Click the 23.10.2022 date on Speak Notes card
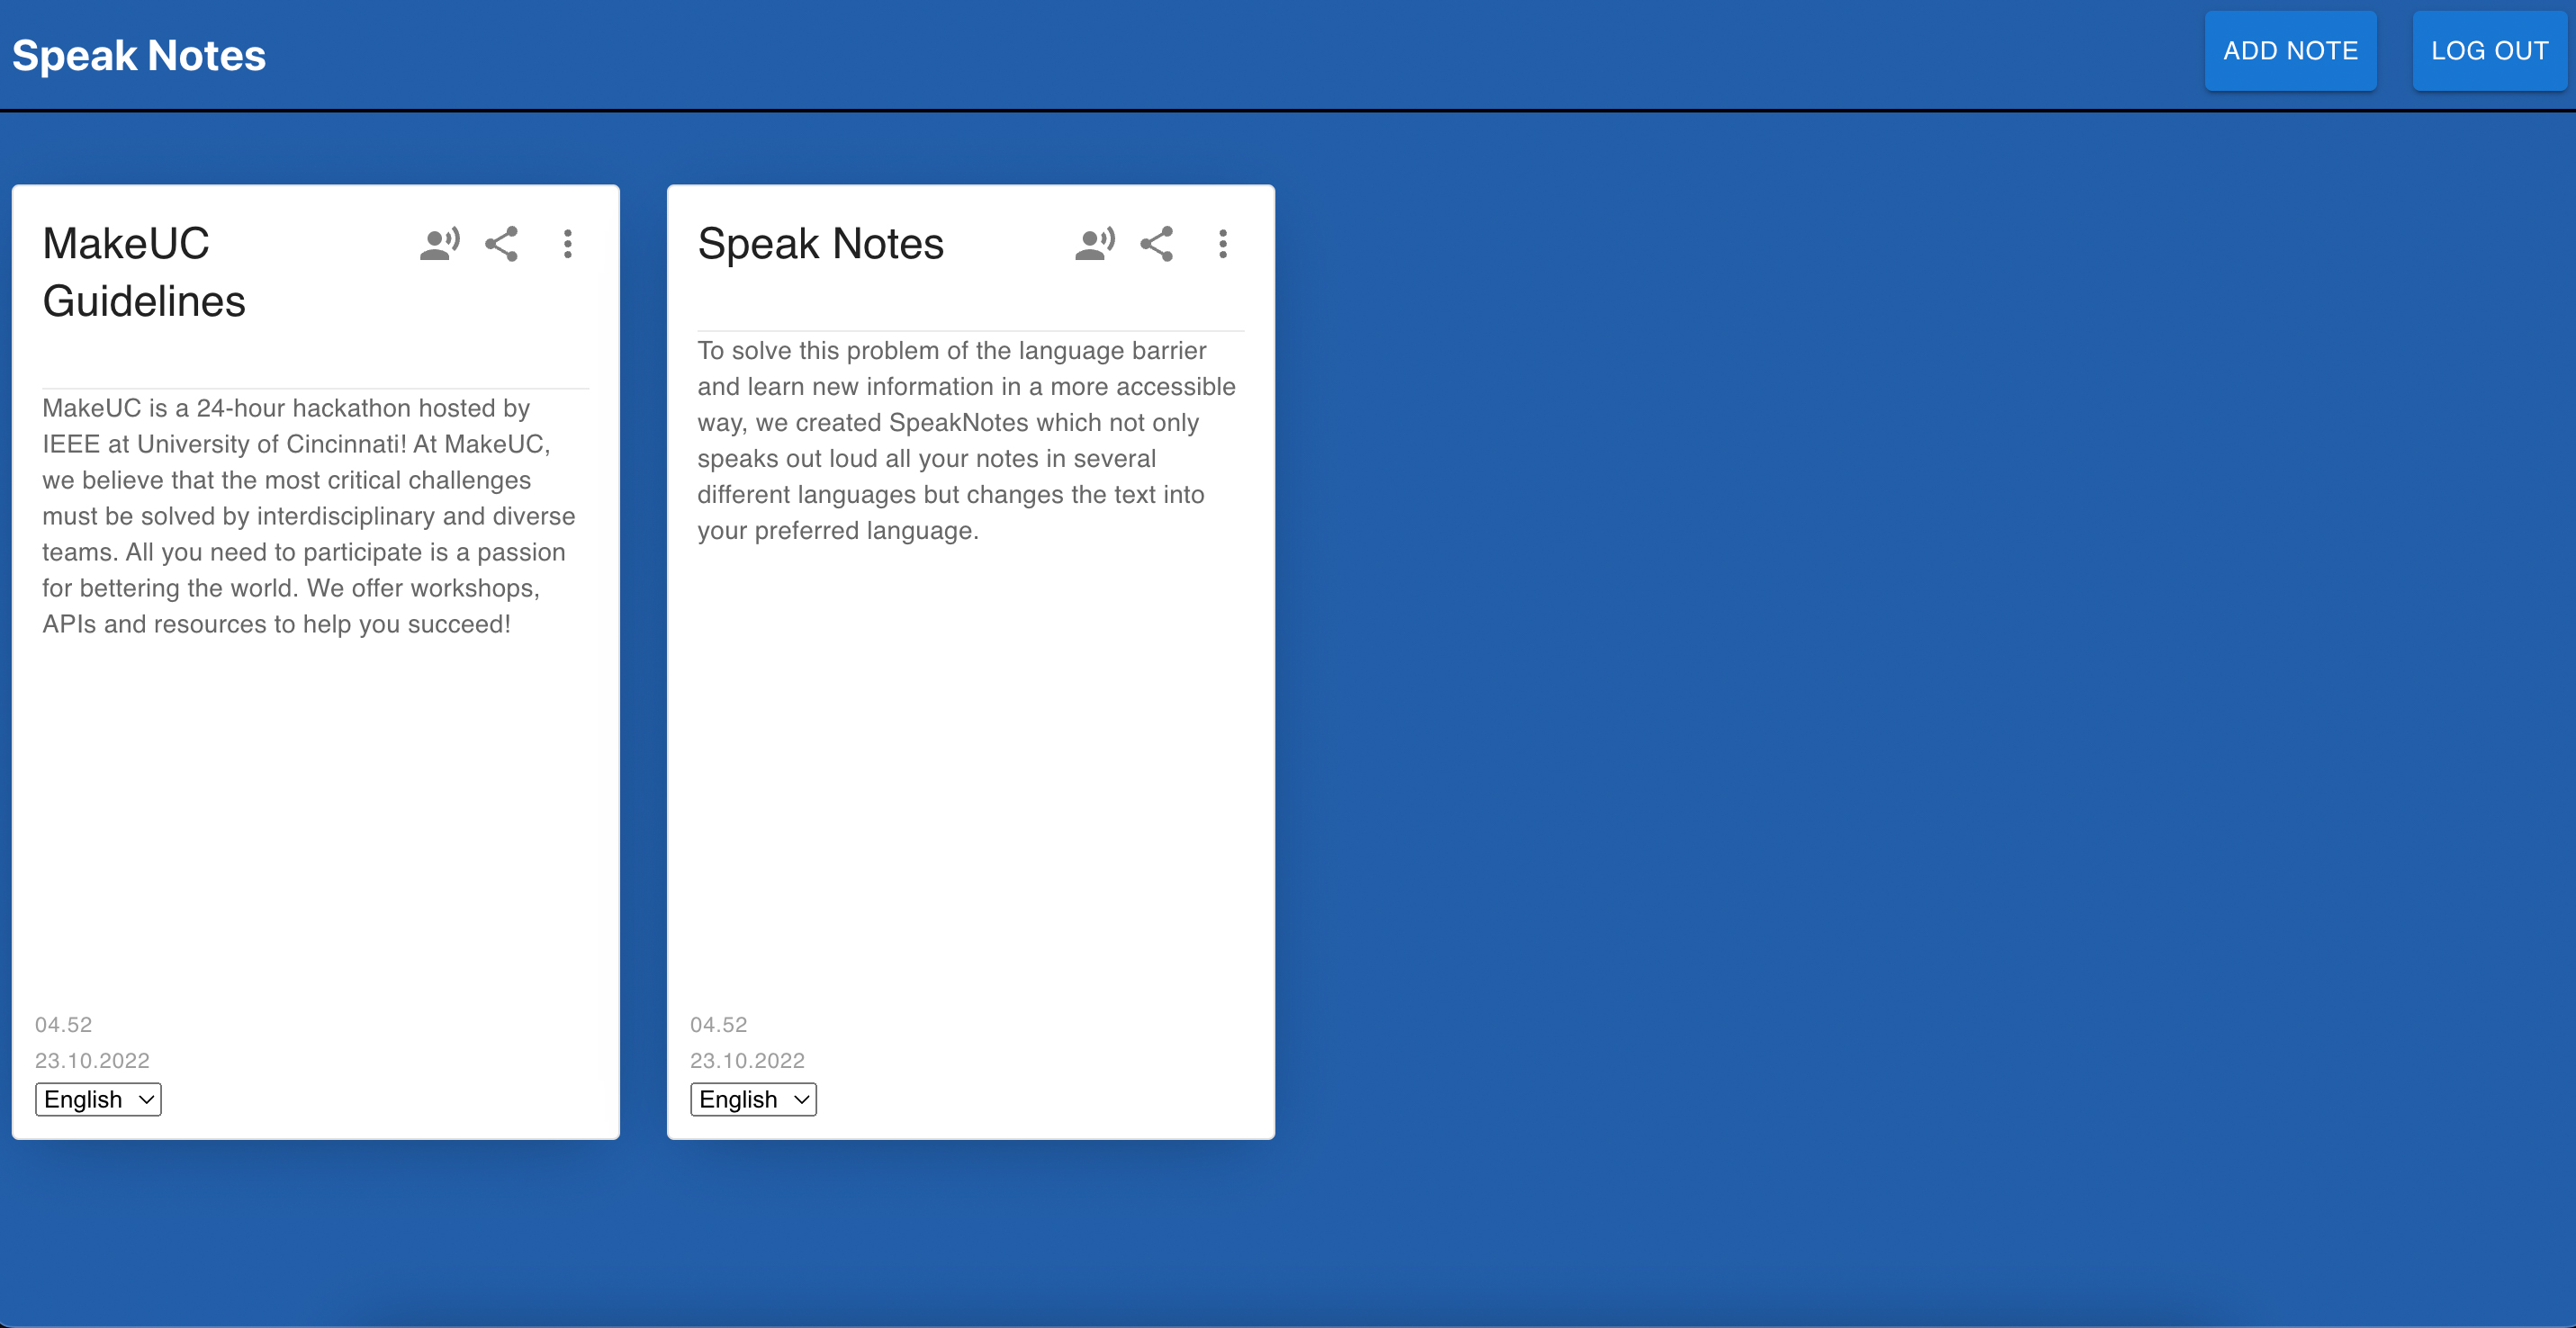The image size is (2576, 1328). tap(747, 1060)
